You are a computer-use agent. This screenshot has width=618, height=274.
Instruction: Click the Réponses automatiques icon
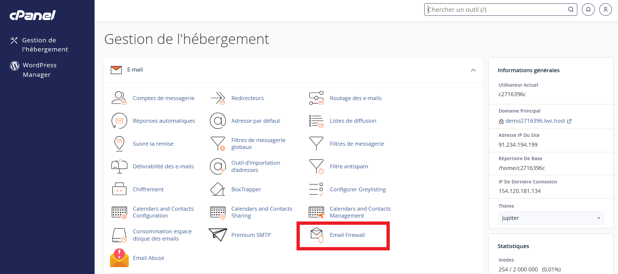[x=119, y=121]
